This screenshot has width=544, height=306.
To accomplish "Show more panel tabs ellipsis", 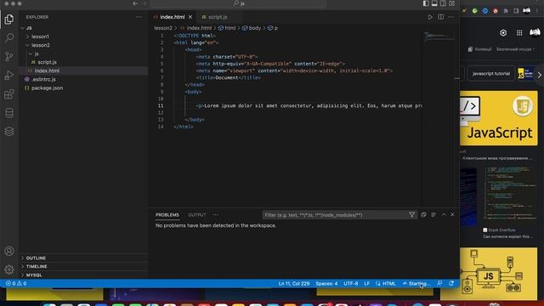I will point(215,215).
